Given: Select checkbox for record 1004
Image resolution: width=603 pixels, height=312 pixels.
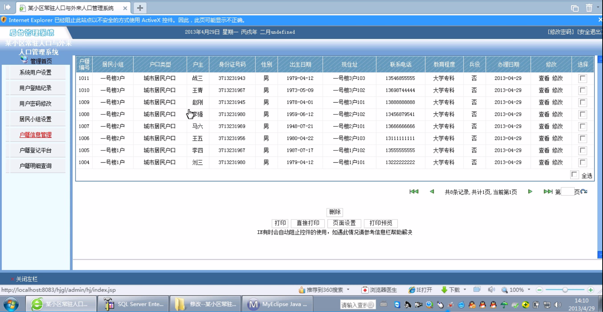Looking at the screenshot, I should [582, 163].
